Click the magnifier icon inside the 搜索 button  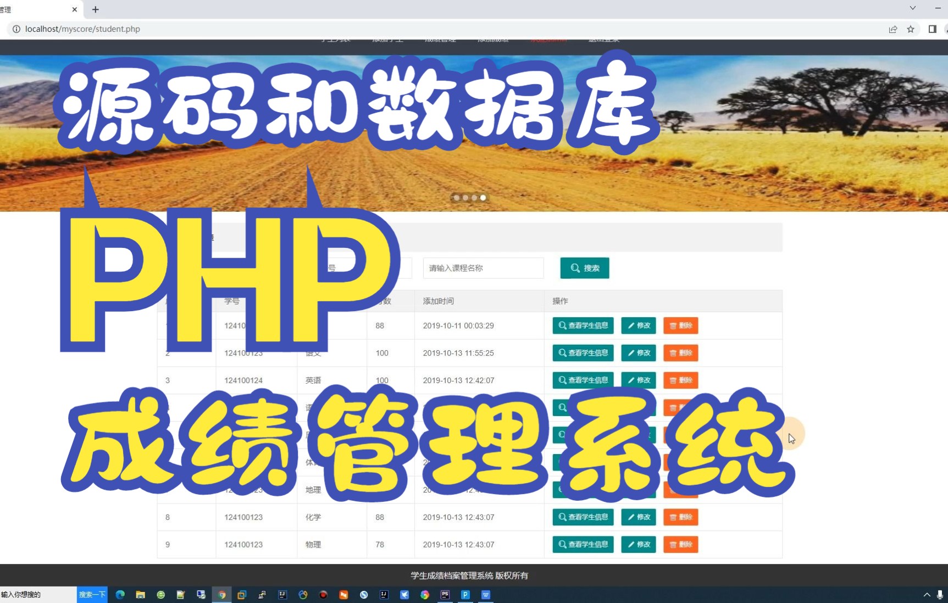(575, 268)
